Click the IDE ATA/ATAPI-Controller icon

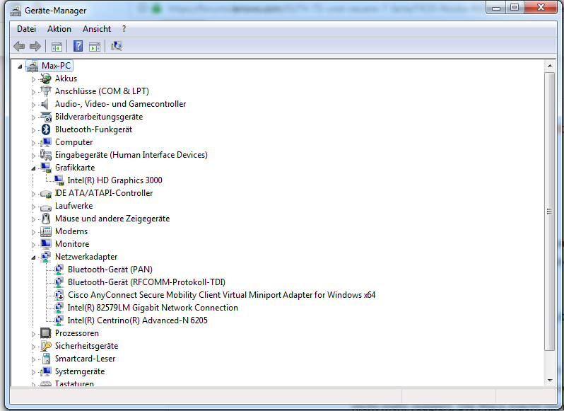point(46,194)
